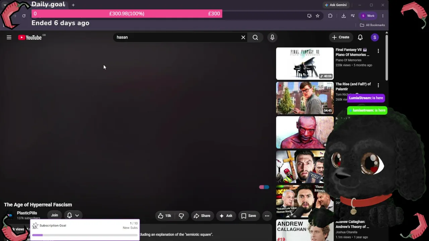429x241 pixels.
Task: Open YouTube notifications bell in header
Action: point(360,37)
